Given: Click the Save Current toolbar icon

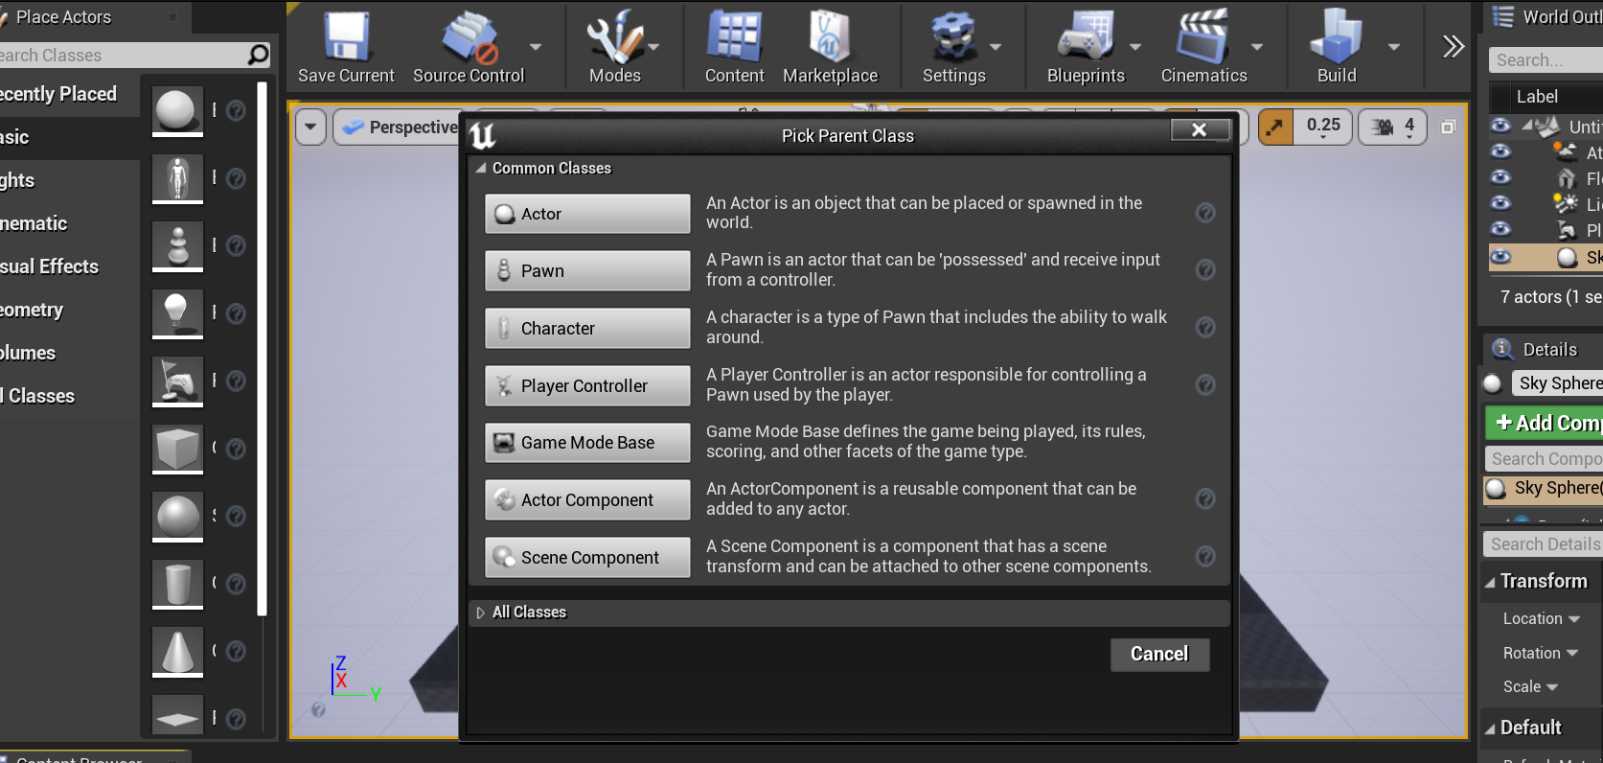Looking at the screenshot, I should point(346,36).
